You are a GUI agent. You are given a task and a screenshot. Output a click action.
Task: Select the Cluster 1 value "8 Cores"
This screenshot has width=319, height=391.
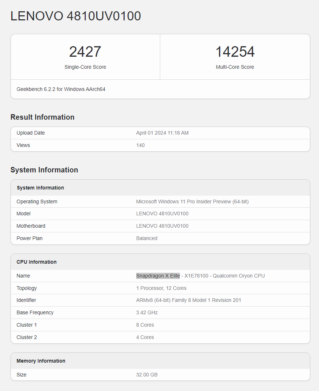point(145,325)
